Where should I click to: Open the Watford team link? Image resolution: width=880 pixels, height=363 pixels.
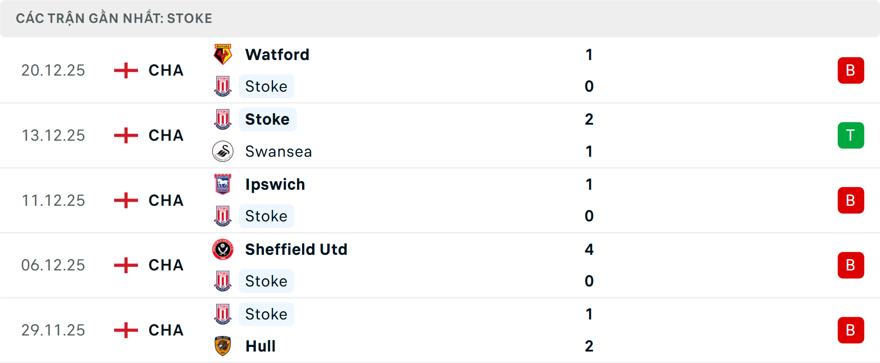click(277, 55)
